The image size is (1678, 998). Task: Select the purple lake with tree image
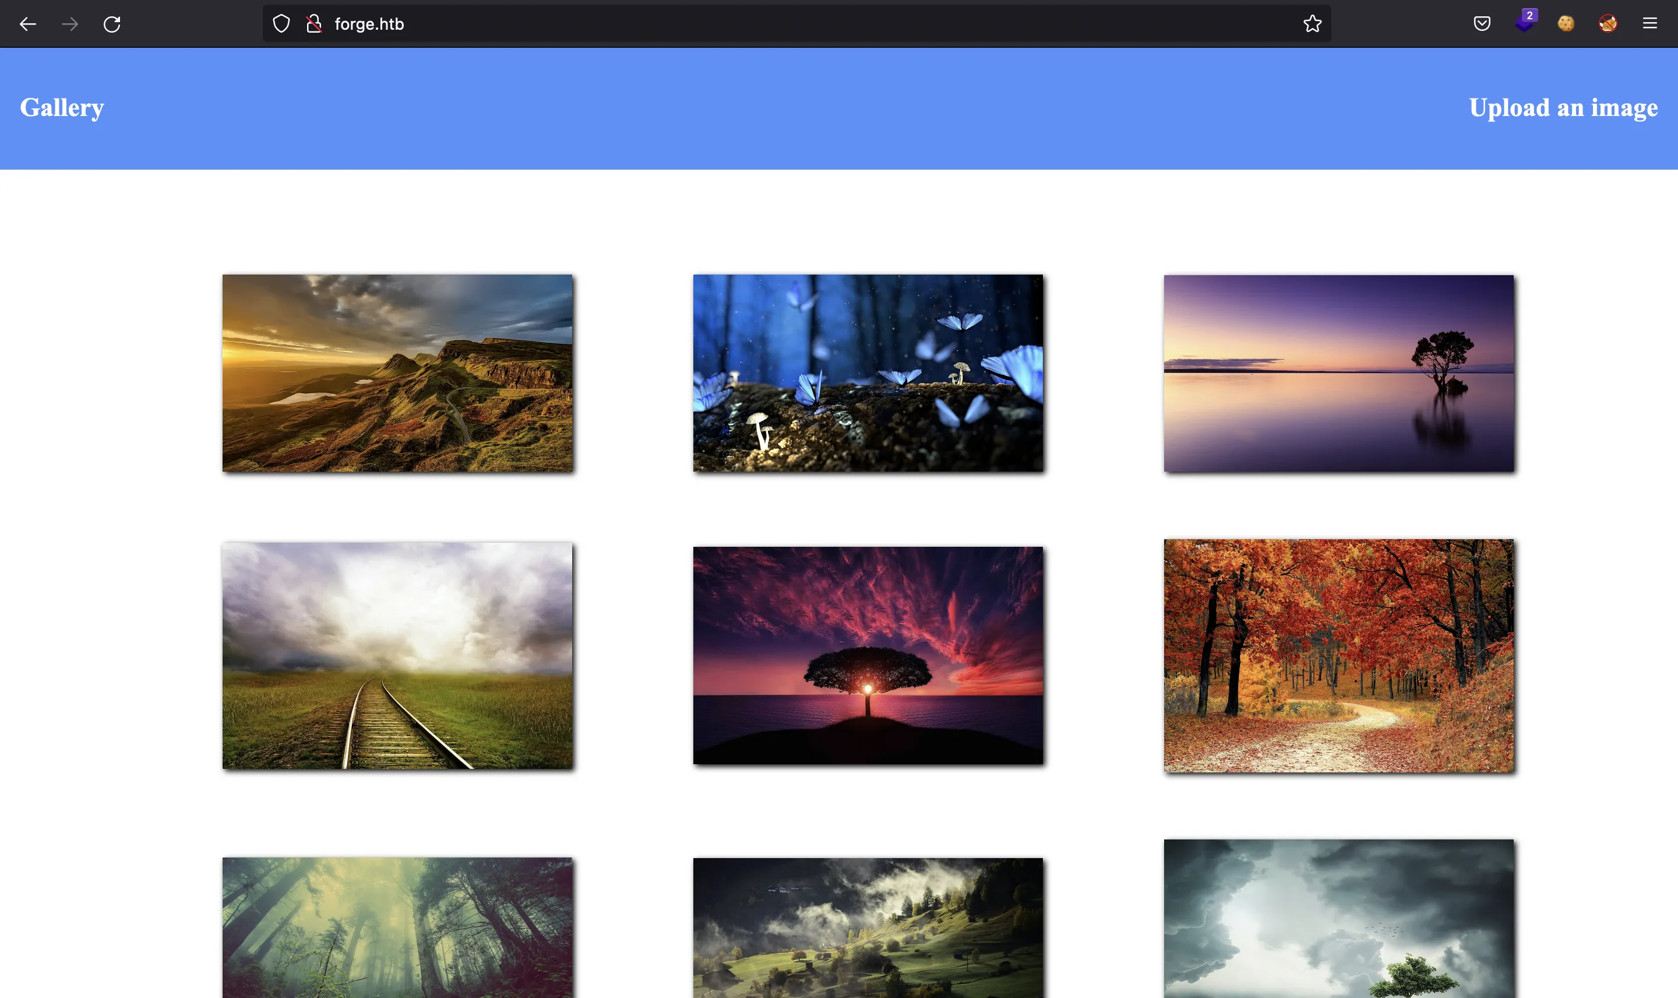point(1339,373)
